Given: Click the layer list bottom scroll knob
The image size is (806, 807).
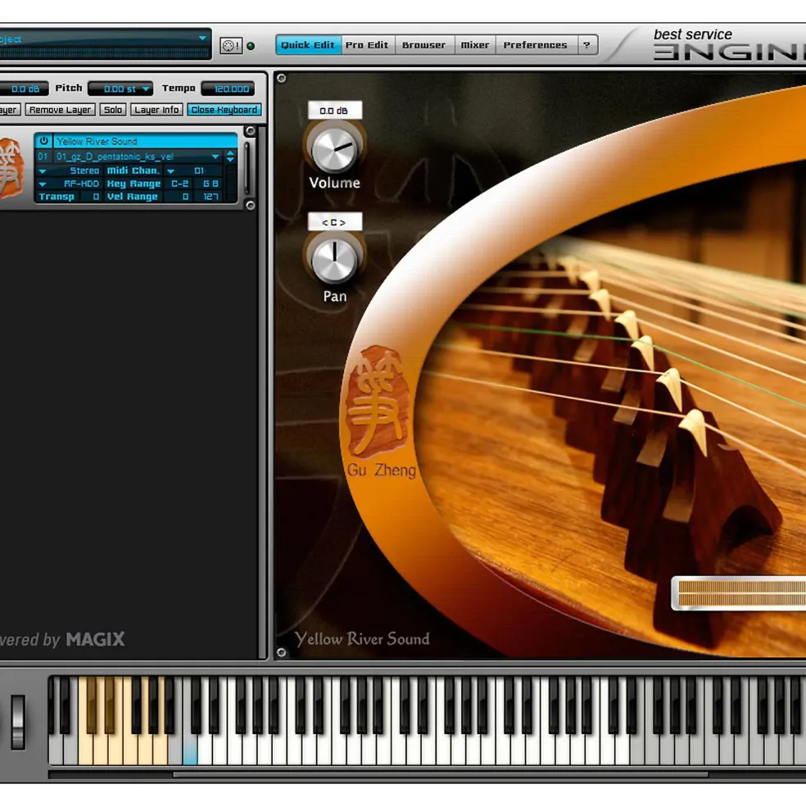Looking at the screenshot, I should [250, 206].
